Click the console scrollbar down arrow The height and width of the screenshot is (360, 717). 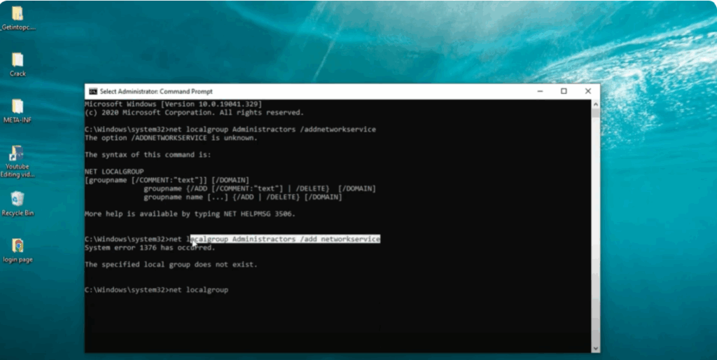tap(595, 347)
